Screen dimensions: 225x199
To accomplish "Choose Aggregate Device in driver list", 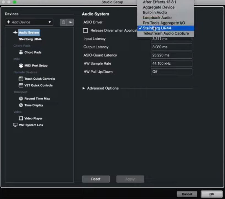I will point(166,7).
